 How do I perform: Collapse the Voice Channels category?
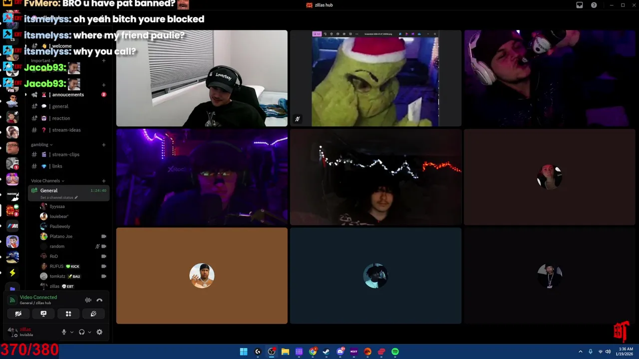tap(47, 181)
